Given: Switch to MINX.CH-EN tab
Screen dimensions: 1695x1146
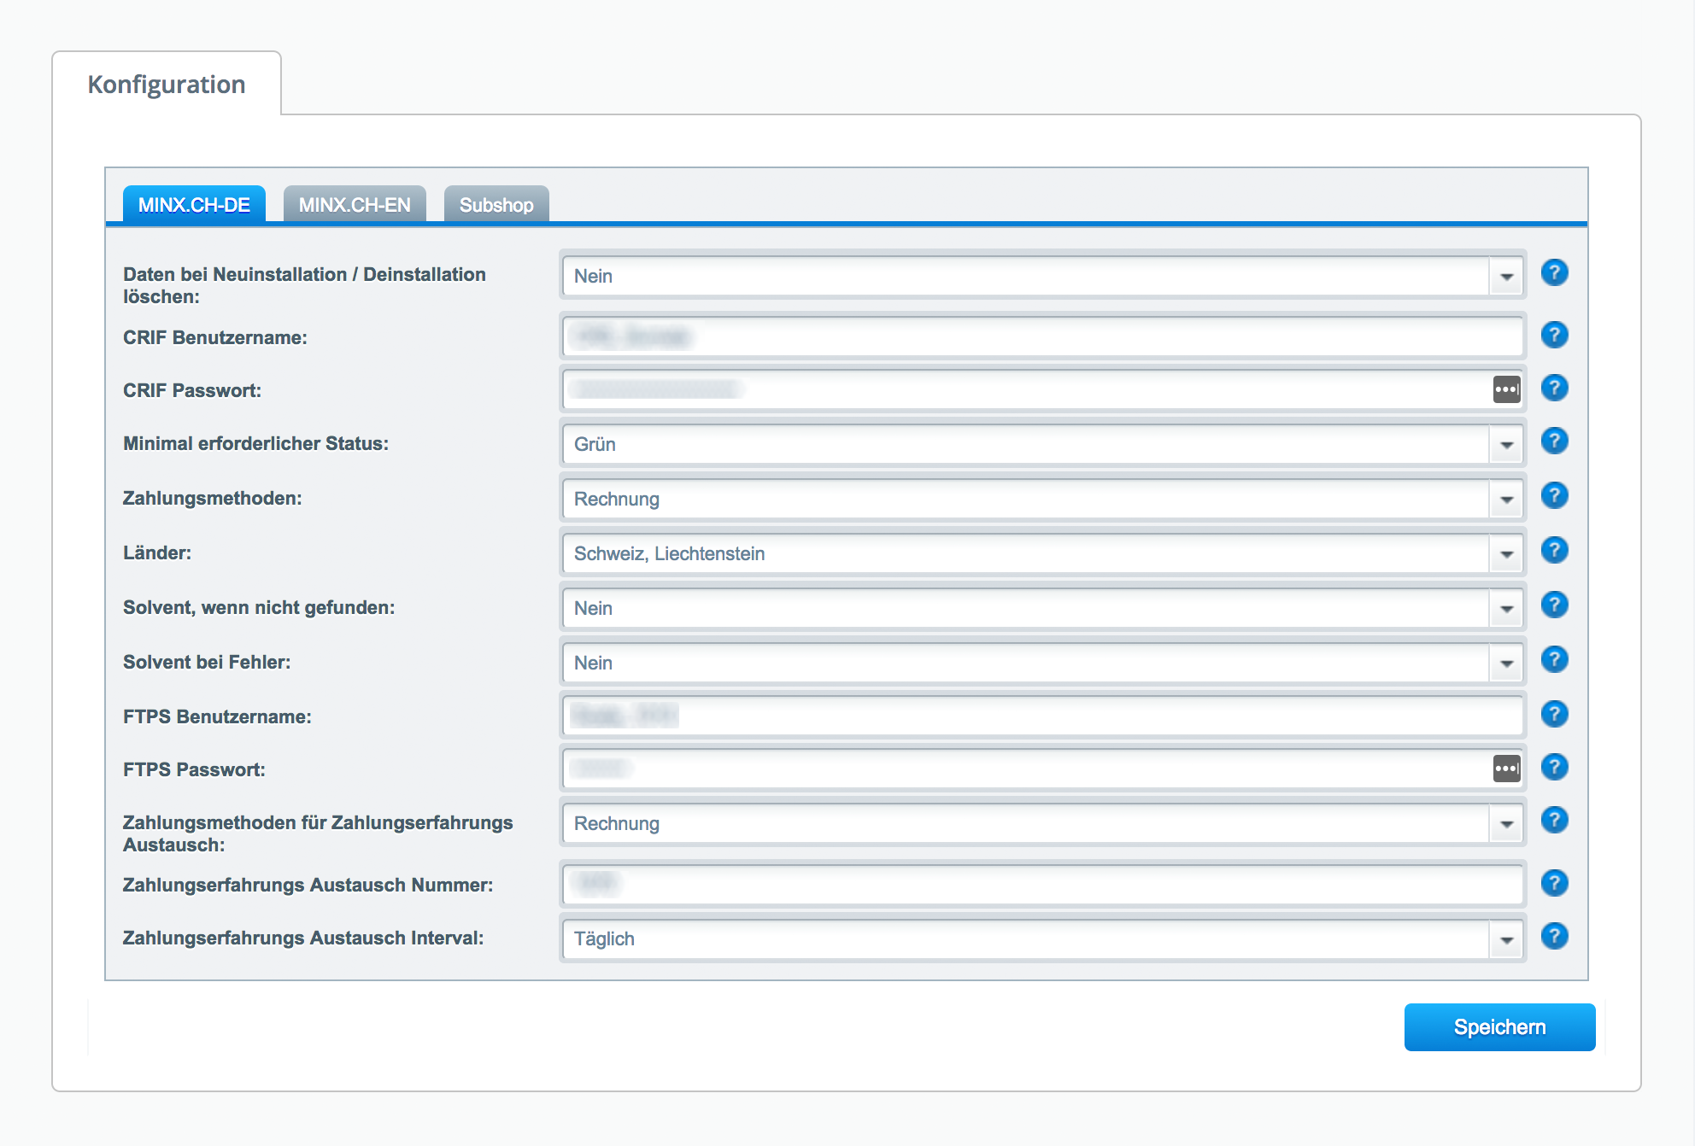Looking at the screenshot, I should [x=355, y=205].
